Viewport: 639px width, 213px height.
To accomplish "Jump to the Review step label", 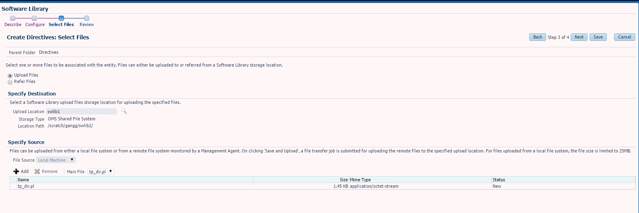I will pyautogui.click(x=86, y=24).
